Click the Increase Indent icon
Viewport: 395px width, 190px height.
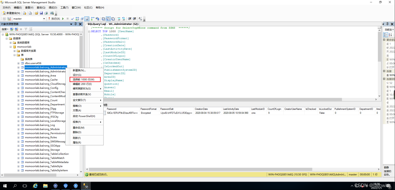[135, 19]
